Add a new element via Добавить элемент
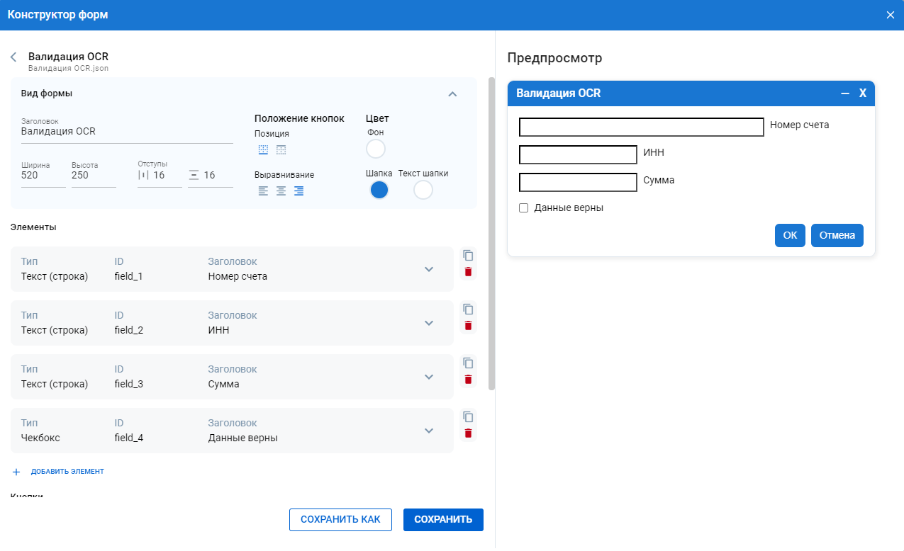The image size is (904, 551). (x=59, y=472)
